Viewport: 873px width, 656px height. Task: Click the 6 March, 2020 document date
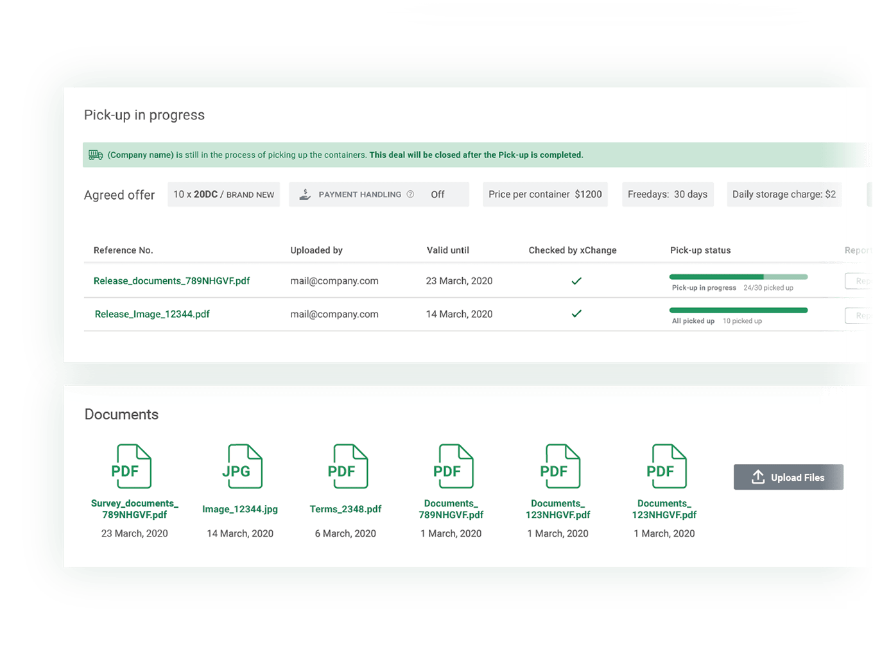tap(345, 533)
